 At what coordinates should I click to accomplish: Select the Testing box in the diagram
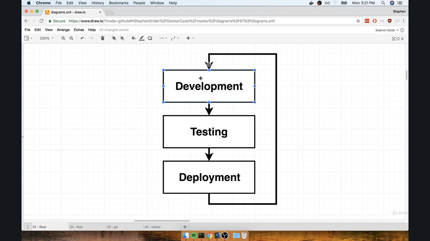click(x=209, y=132)
